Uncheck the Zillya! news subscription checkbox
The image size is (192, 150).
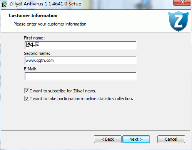click(x=27, y=91)
